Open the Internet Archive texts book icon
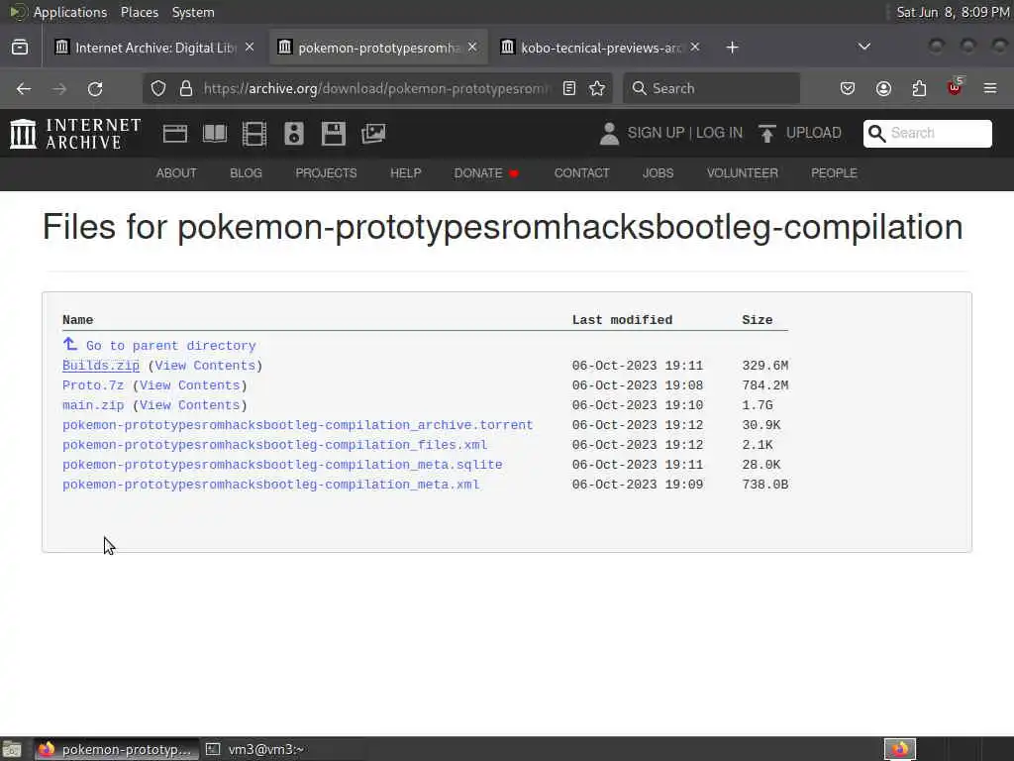The image size is (1014, 761). pyautogui.click(x=215, y=134)
